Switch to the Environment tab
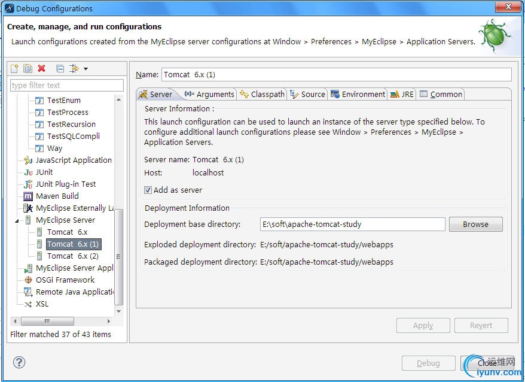This screenshot has width=525, height=382. click(x=358, y=94)
